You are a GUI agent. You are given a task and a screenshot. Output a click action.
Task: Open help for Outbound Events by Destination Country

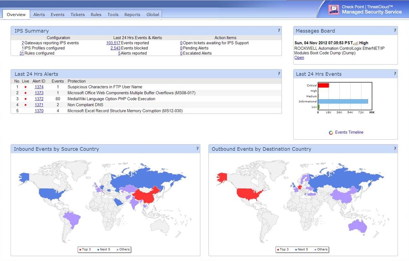tap(395, 148)
